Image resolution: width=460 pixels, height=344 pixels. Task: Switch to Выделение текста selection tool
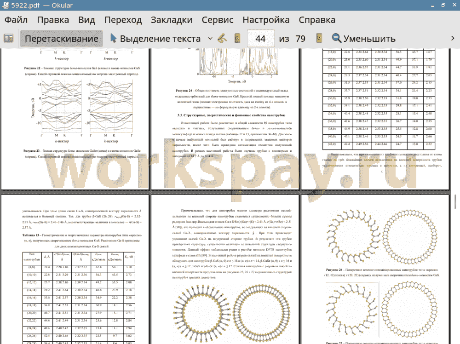pos(155,39)
